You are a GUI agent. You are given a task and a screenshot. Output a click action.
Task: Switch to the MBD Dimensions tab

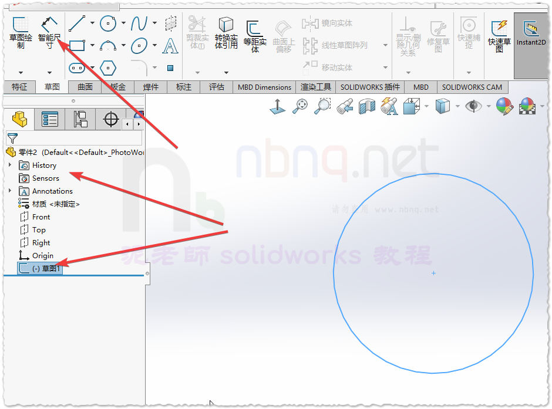(264, 87)
